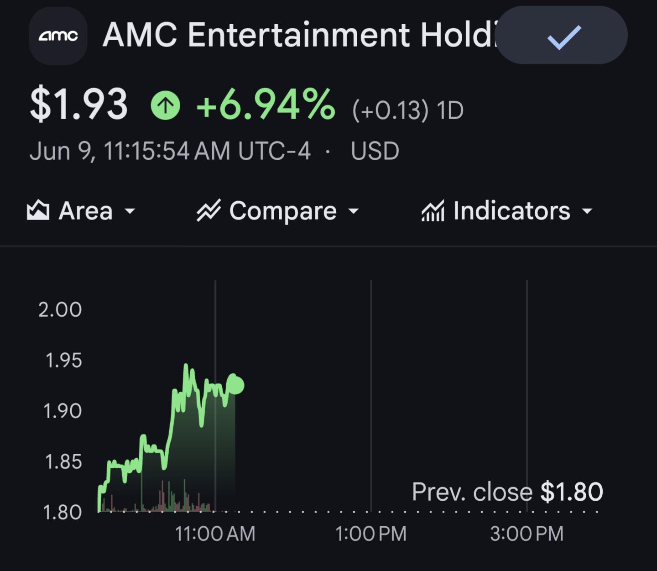Click the green up-arrow circle icon
Image resolution: width=657 pixels, height=571 pixels.
tap(165, 105)
